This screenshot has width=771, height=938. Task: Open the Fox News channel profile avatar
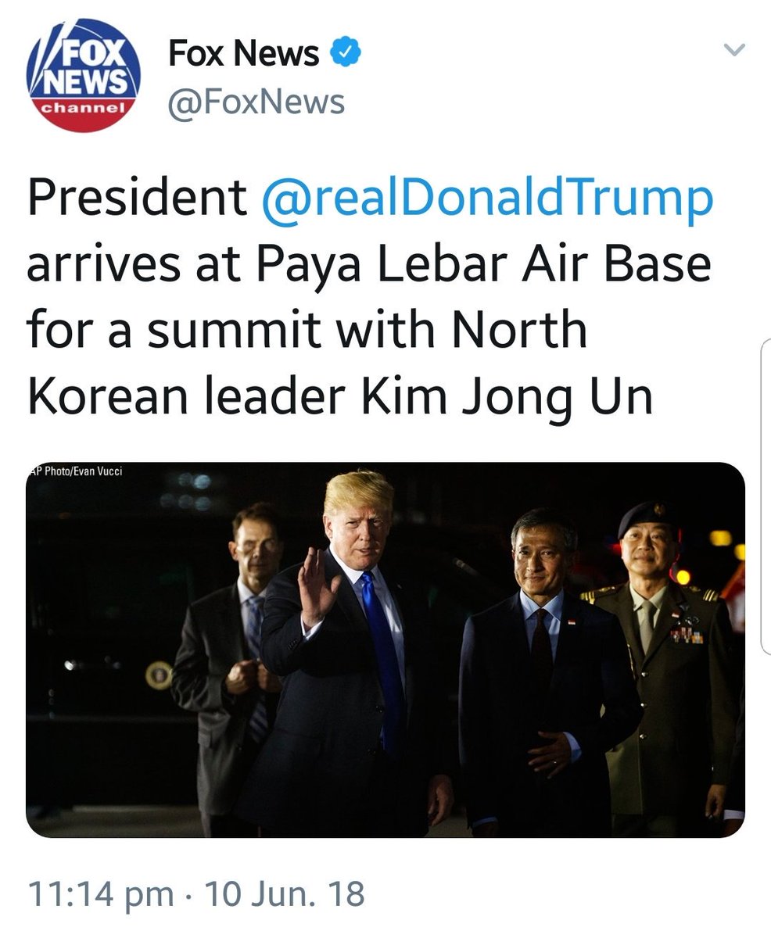pyautogui.click(x=84, y=76)
